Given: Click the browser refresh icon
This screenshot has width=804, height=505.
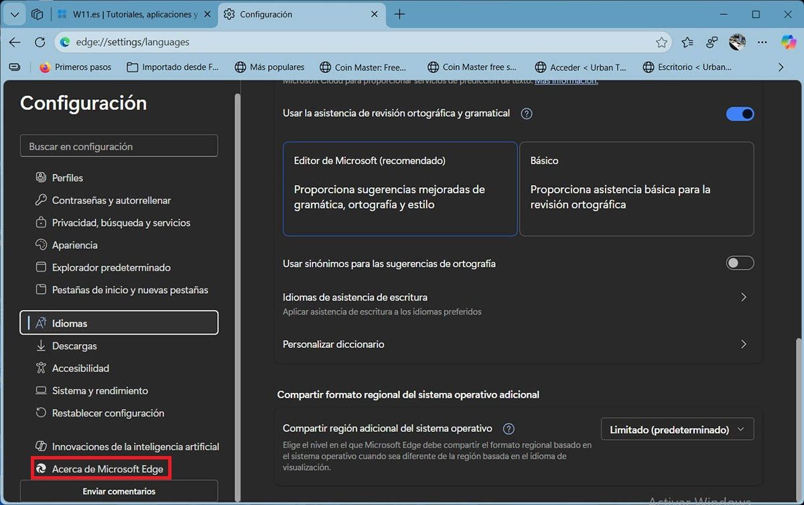Looking at the screenshot, I should click(40, 42).
